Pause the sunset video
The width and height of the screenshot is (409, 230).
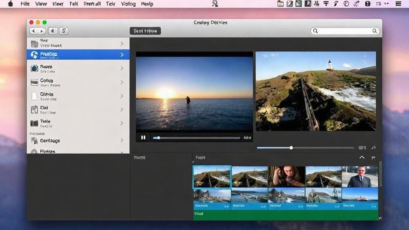tap(143, 137)
